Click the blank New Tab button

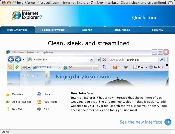pyautogui.click(x=96, y=68)
